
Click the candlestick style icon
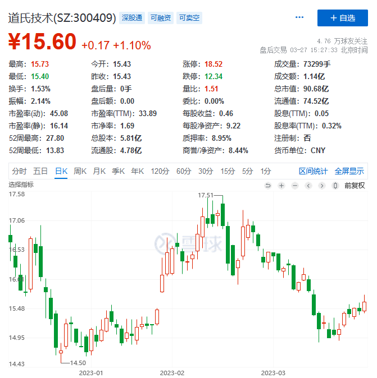pos(335,186)
